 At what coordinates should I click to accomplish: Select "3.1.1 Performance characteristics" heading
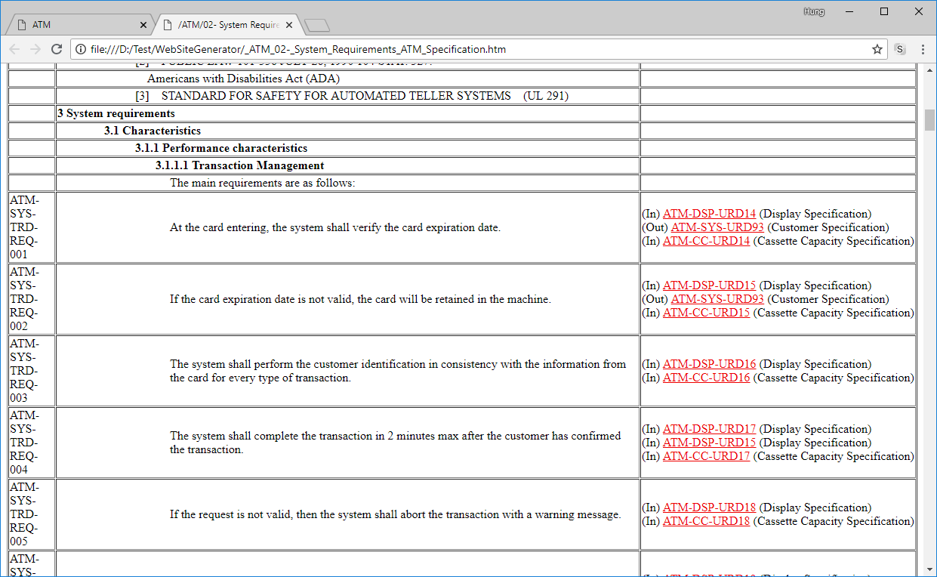tap(221, 148)
